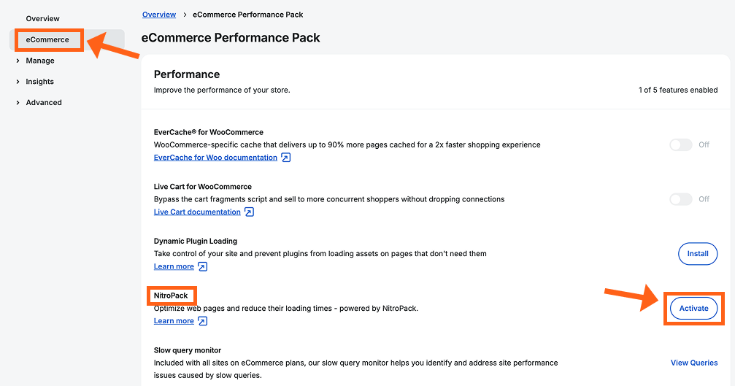Toggle EverCache for WooCommerce on
Image resolution: width=735 pixels, height=386 pixels.
(x=680, y=144)
